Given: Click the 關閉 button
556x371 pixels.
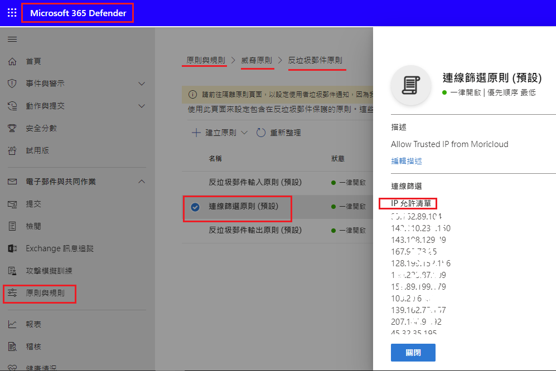Looking at the screenshot, I should pyautogui.click(x=413, y=353).
